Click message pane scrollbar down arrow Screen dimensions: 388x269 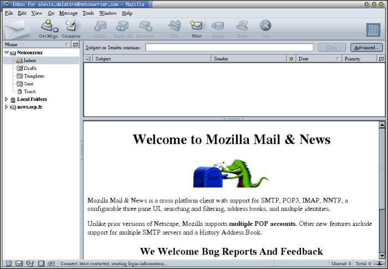[x=382, y=255]
